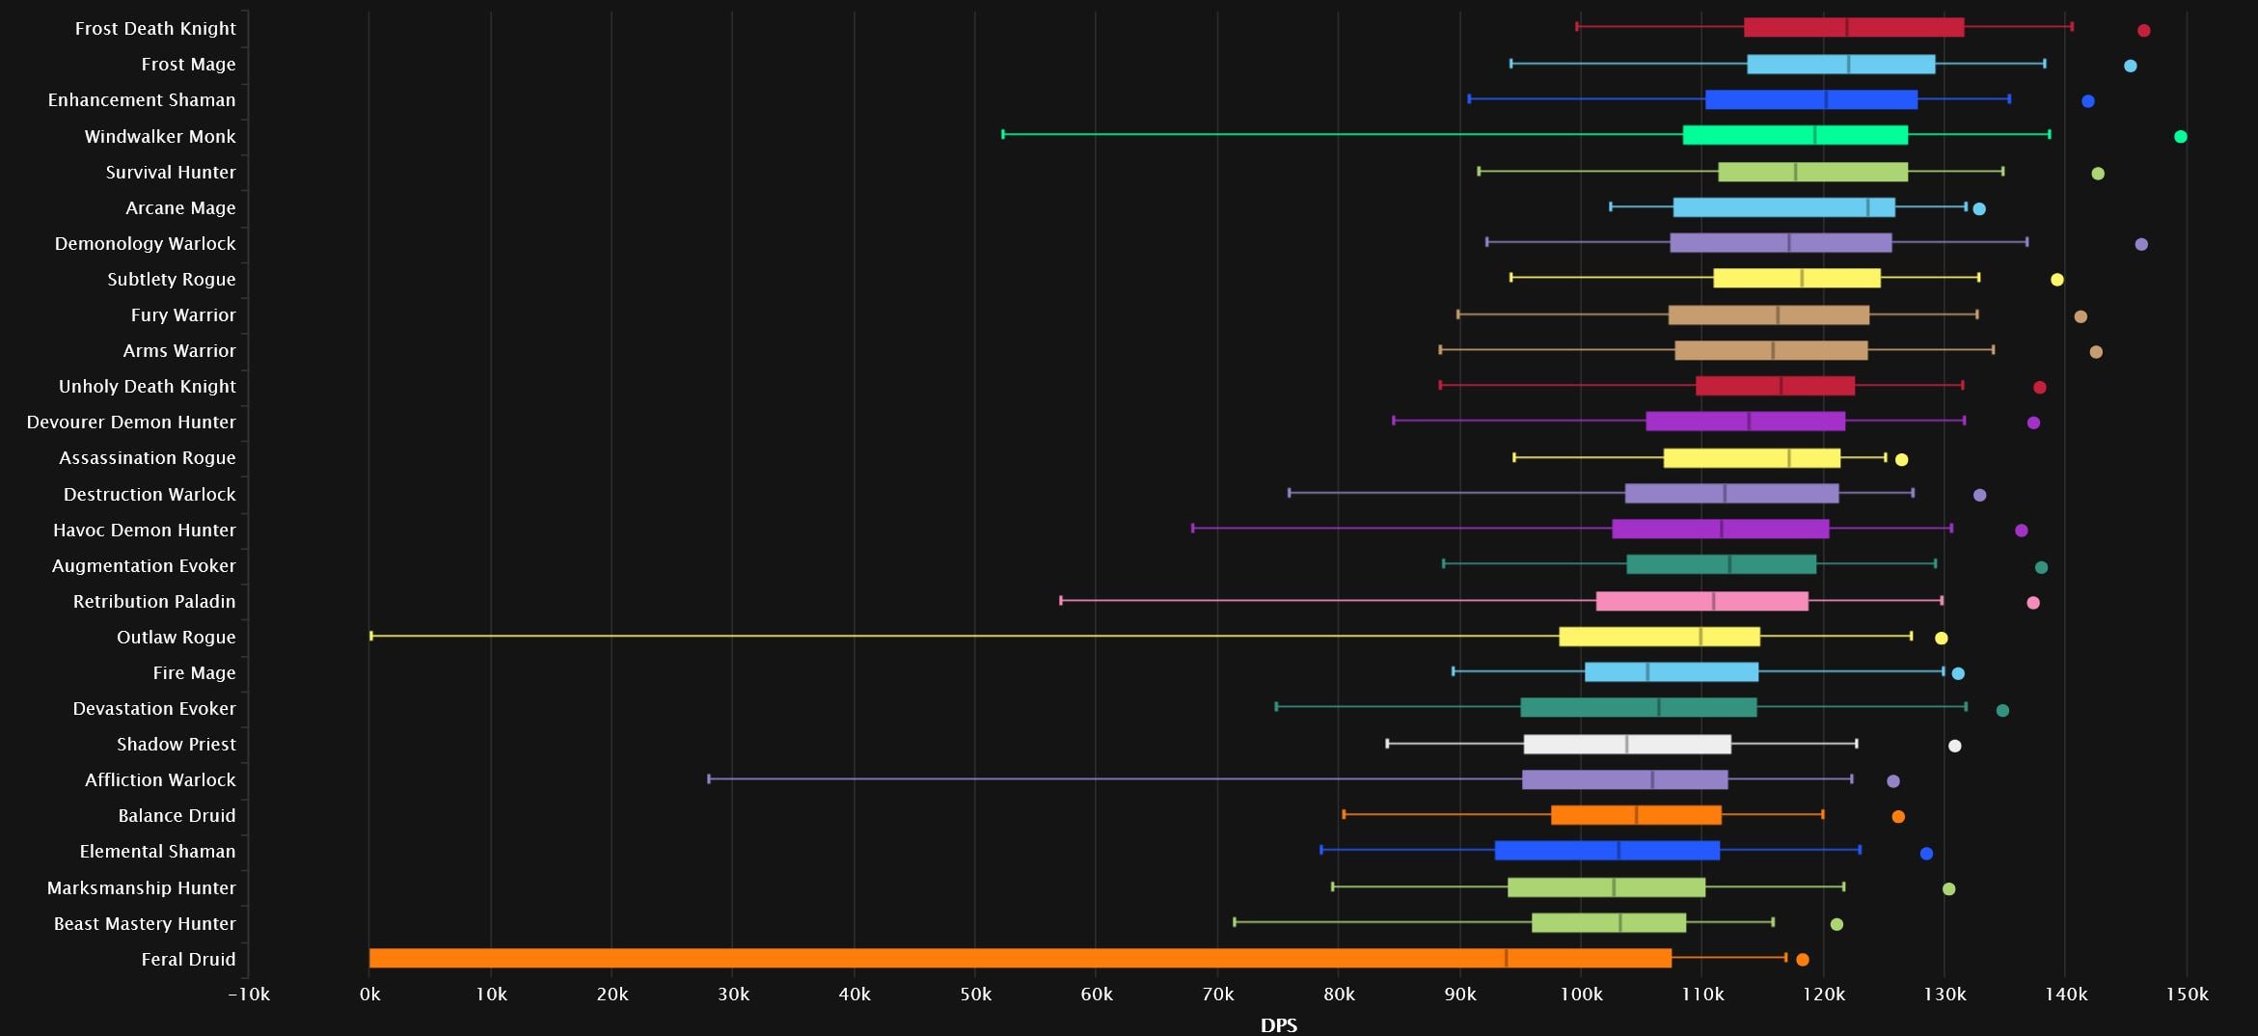Click the Retribution Paladin label
This screenshot has width=2258, height=1036.
(154, 602)
